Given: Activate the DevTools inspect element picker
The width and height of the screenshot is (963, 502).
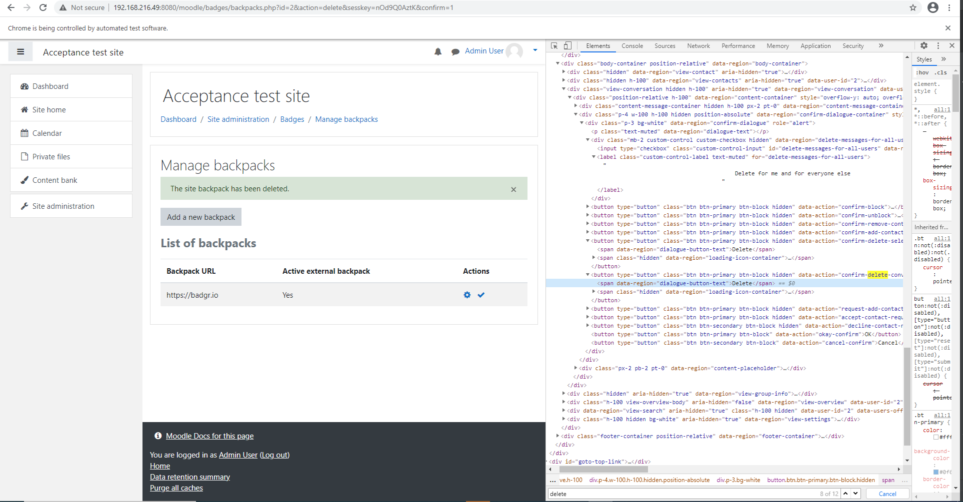Looking at the screenshot, I should pos(554,45).
